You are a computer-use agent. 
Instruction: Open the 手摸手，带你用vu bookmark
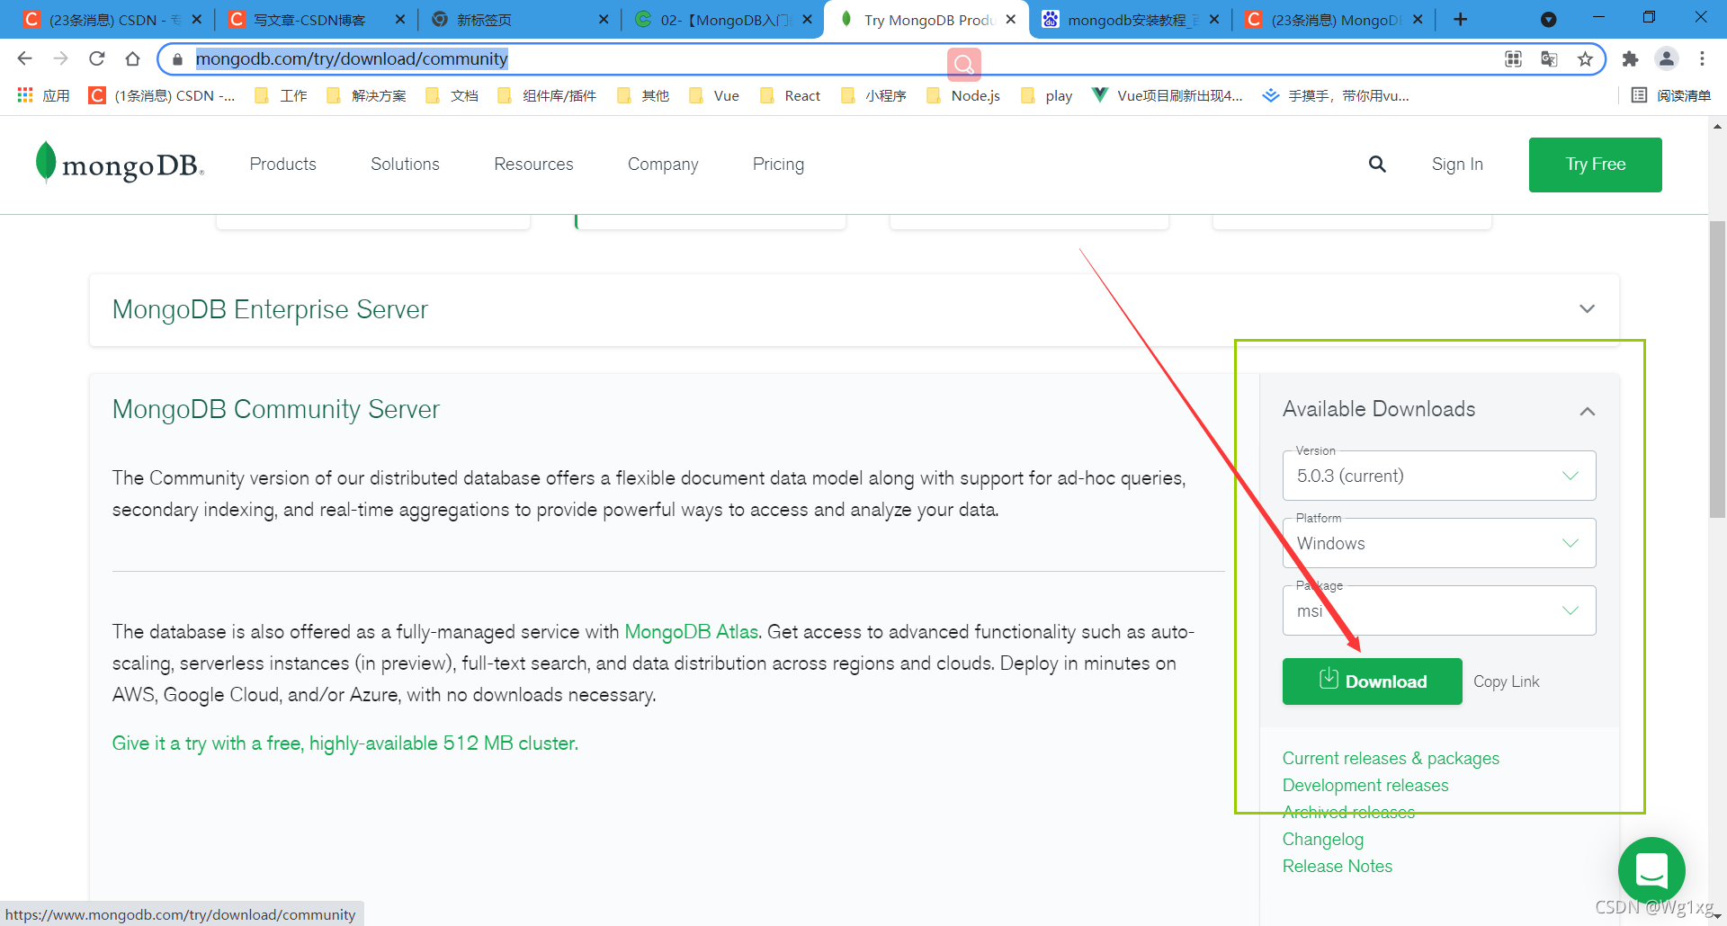coord(1336,95)
